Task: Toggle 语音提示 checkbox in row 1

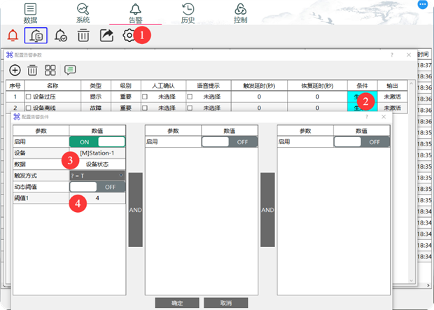Action: point(190,97)
